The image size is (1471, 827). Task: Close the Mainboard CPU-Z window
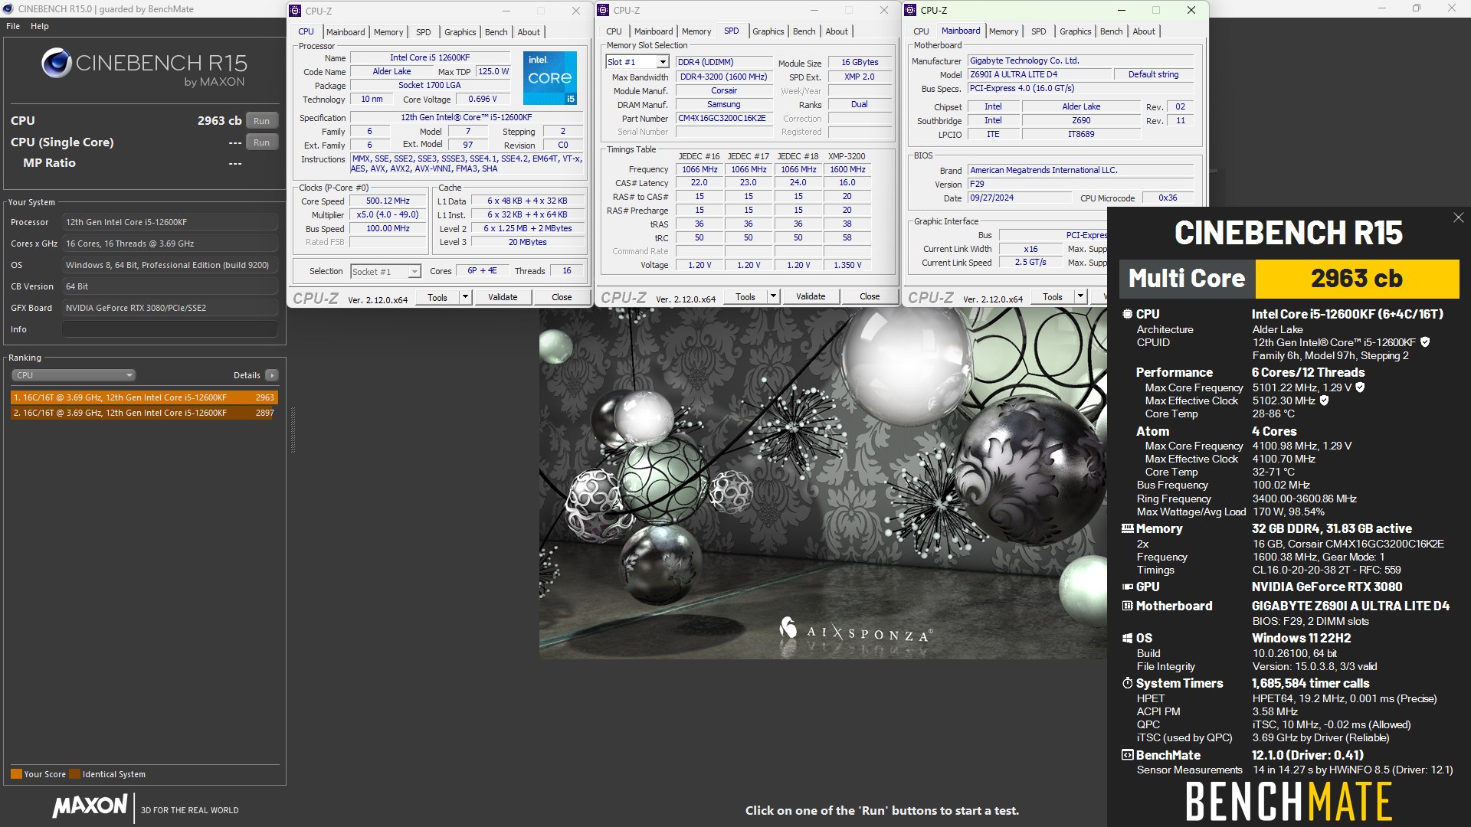pyautogui.click(x=1191, y=10)
